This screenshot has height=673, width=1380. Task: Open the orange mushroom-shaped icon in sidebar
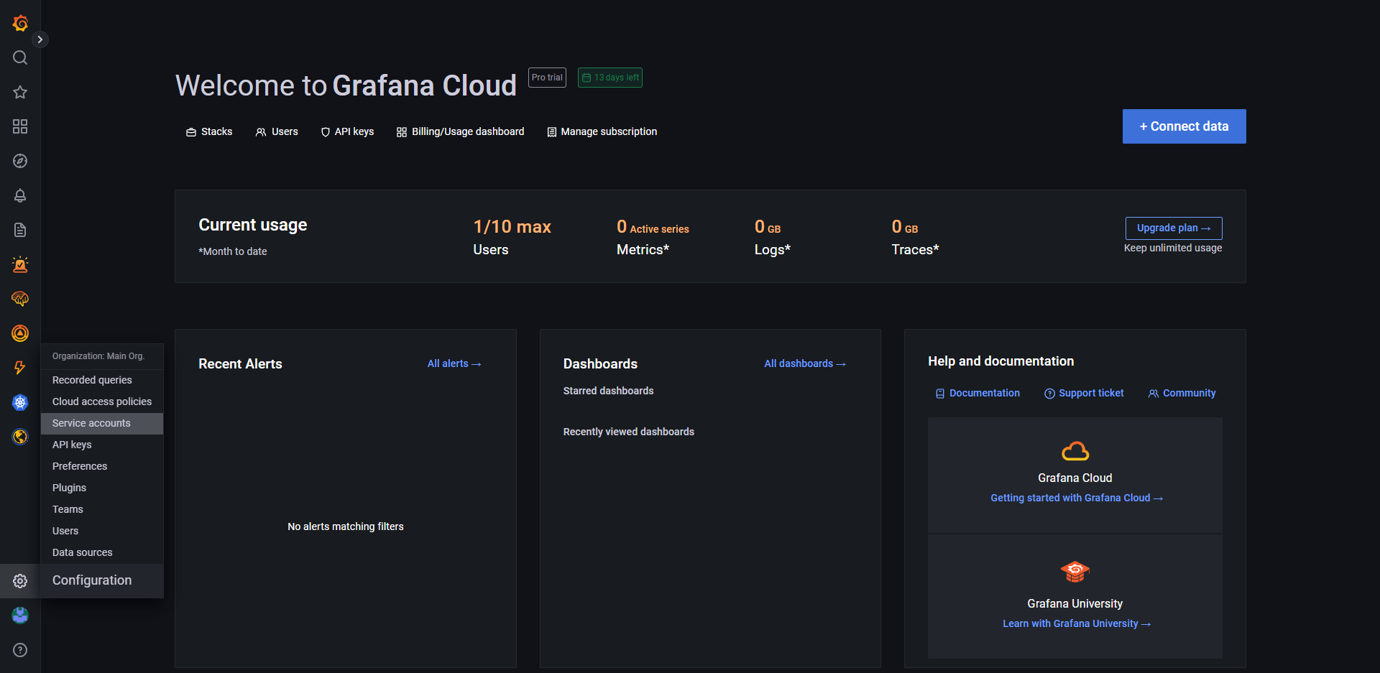pos(20,299)
